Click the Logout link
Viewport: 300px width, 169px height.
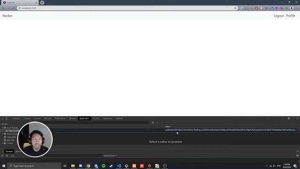[278, 15]
